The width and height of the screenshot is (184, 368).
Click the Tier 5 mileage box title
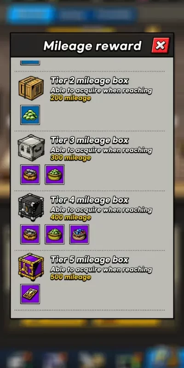(x=89, y=259)
